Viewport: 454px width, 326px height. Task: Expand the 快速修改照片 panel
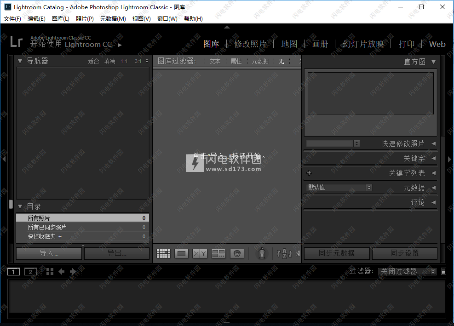433,143
